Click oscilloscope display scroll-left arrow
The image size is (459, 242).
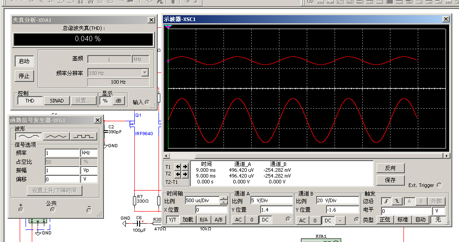(166, 156)
